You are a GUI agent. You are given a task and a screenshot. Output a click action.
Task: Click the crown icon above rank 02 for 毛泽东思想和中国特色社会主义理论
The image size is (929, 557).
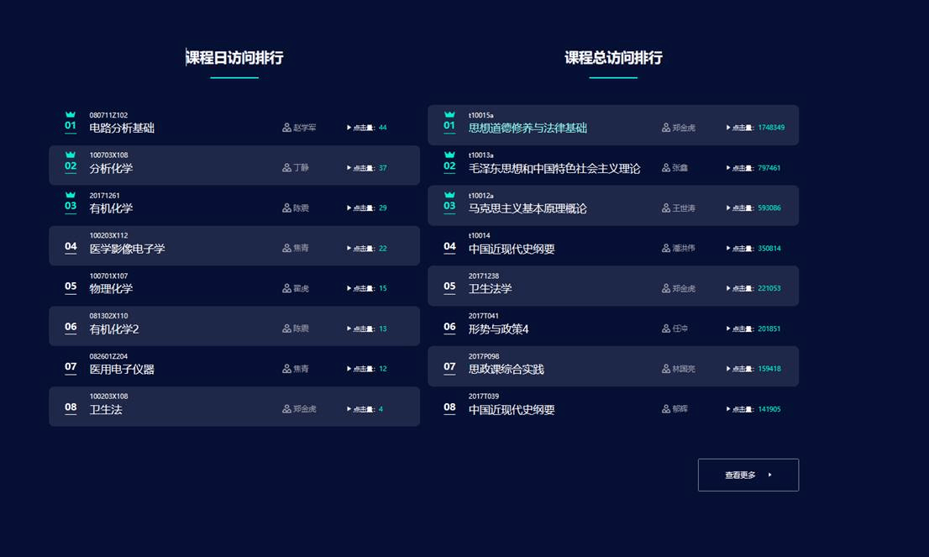(449, 155)
